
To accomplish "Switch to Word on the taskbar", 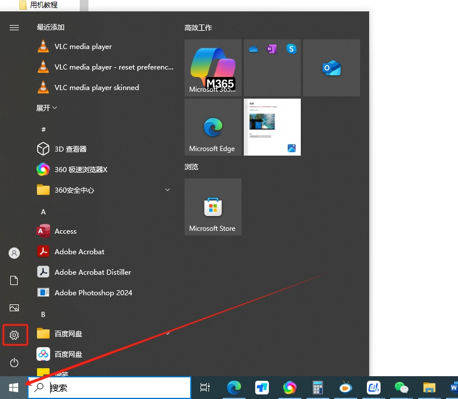I will (453, 388).
